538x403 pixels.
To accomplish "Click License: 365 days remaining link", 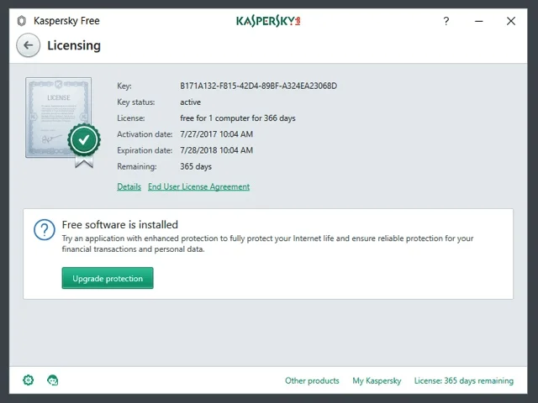I will point(464,380).
